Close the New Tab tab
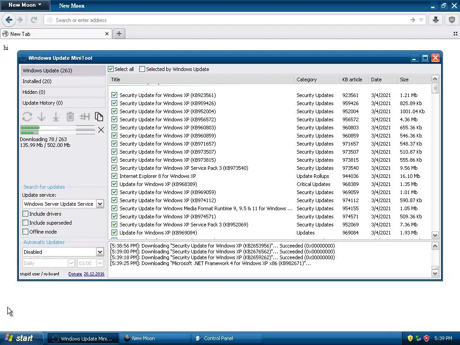This screenshot has width=460, height=345. pyautogui.click(x=107, y=34)
